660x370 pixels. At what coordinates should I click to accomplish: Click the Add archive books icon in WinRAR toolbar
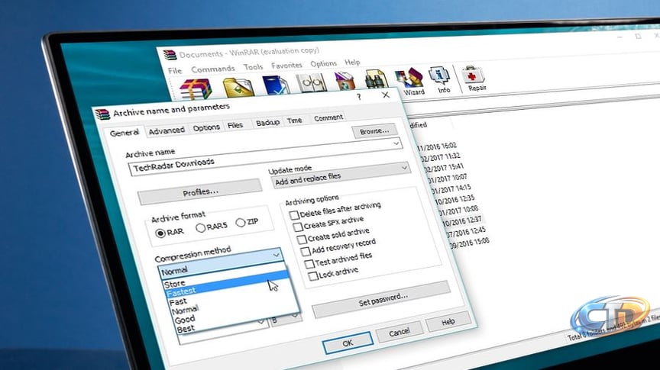click(x=195, y=88)
